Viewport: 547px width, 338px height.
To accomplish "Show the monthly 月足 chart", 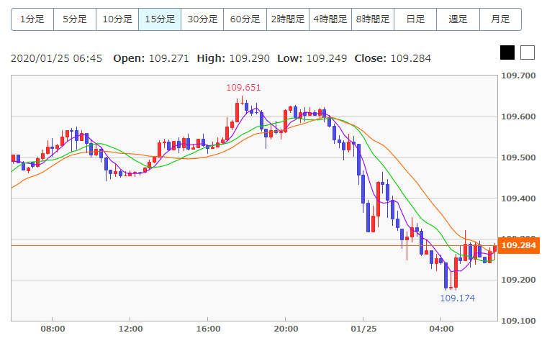I will point(501,19).
